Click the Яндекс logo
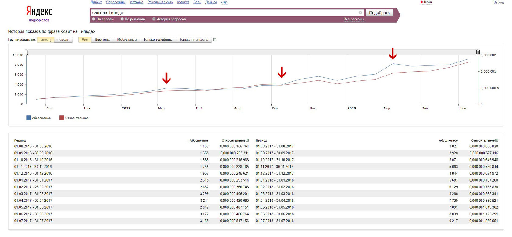Viewport: 512px width, 237px height. point(39,12)
